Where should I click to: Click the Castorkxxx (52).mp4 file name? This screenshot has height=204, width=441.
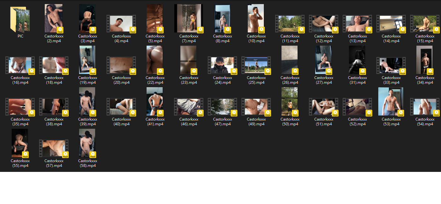click(357, 122)
